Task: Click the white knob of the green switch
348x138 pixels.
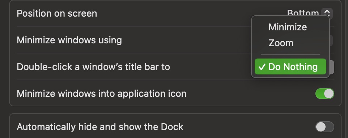Action: tap(329, 94)
